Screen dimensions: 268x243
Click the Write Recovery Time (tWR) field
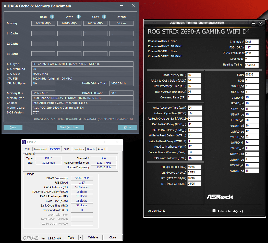click(195, 108)
